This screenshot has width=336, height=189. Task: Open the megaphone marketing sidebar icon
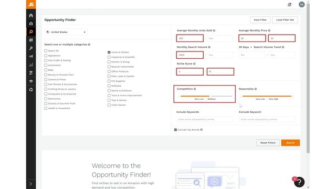click(x=31, y=56)
